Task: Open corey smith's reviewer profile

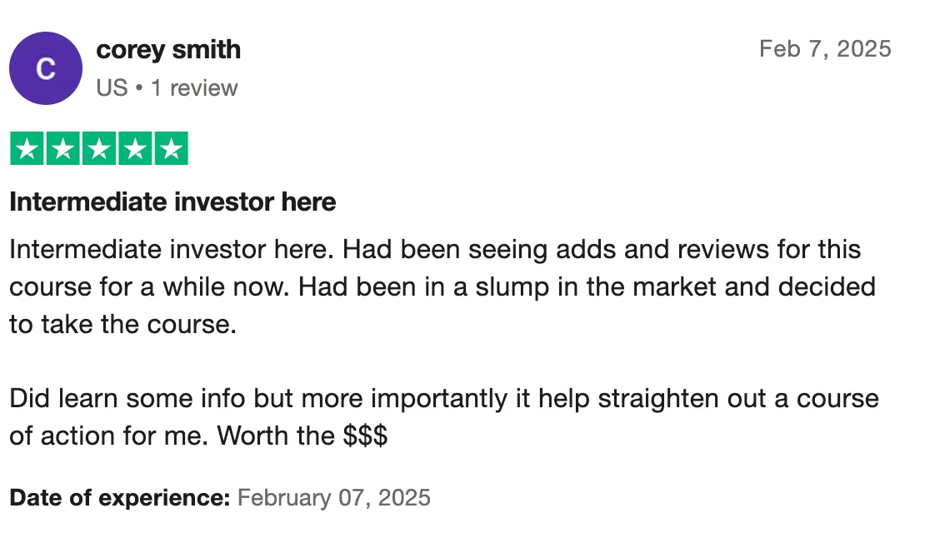Action: click(168, 50)
